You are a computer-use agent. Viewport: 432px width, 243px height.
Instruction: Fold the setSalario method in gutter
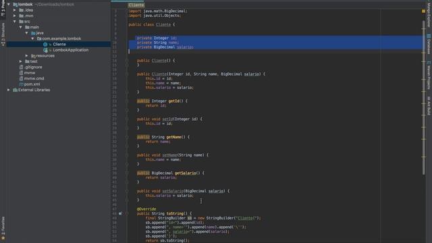coord(127,191)
